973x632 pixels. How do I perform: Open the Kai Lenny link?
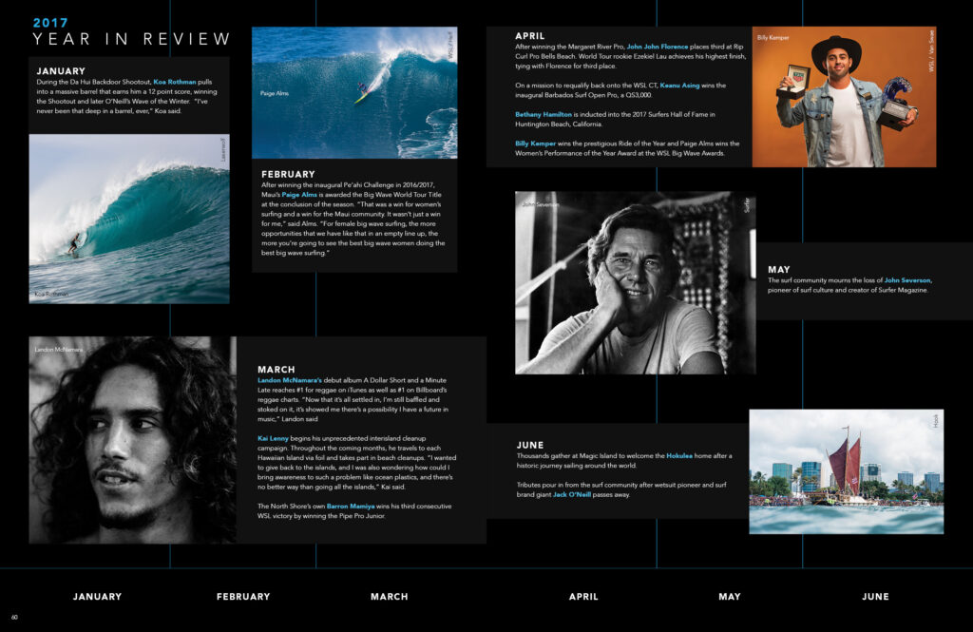coord(277,438)
